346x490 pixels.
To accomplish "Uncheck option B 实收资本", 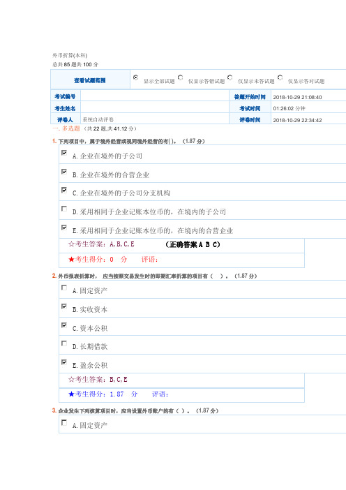I will coord(64,306).
